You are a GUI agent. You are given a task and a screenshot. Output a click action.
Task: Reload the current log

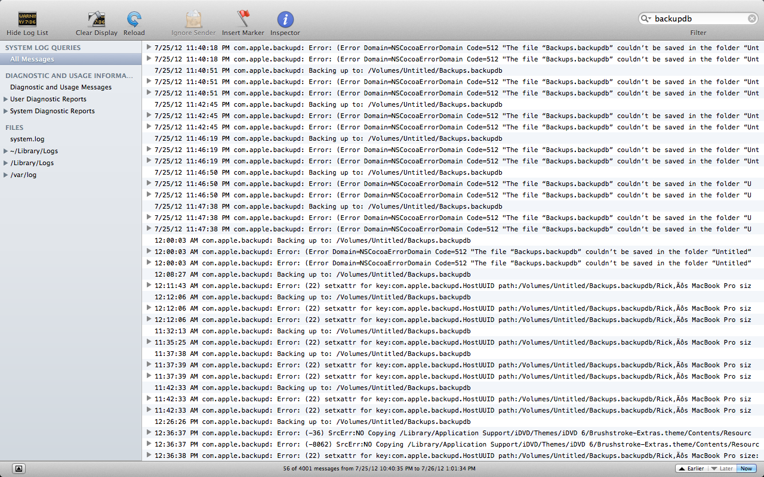click(x=134, y=20)
